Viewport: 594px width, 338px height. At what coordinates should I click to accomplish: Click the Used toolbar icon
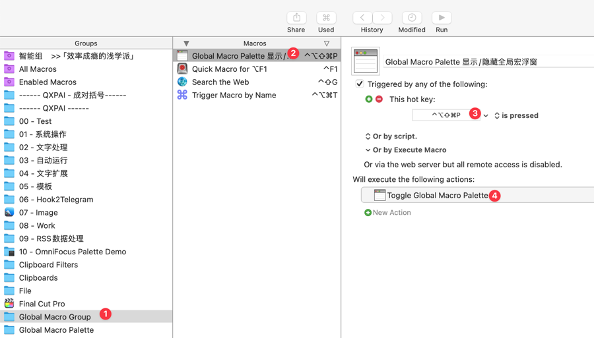tap(326, 18)
